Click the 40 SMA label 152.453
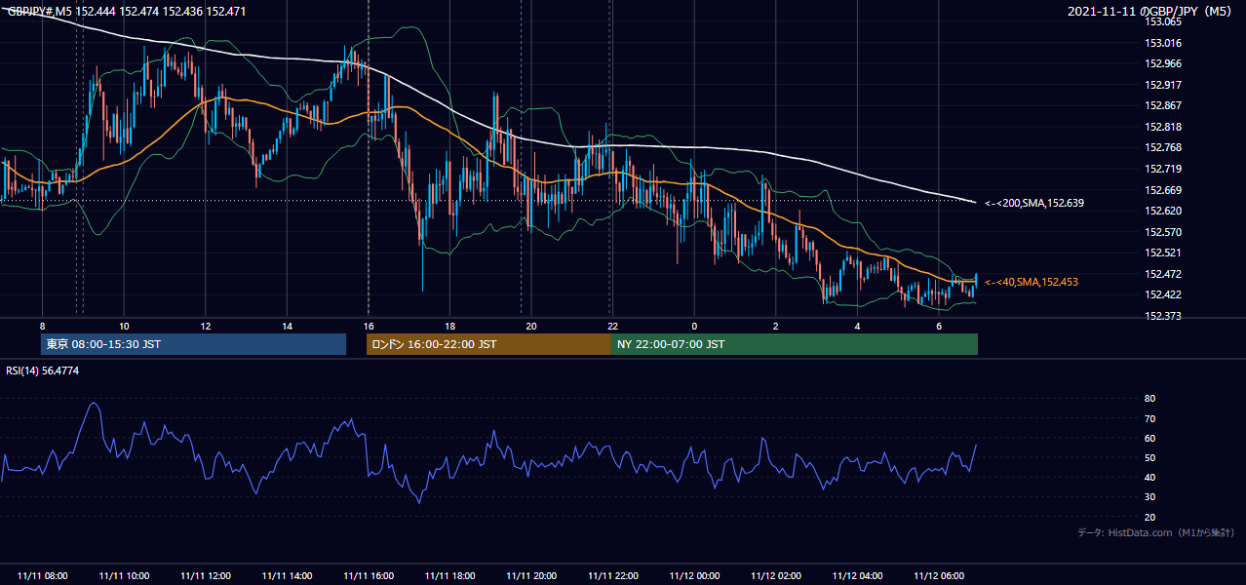The image size is (1246, 585). pyautogui.click(x=1032, y=282)
